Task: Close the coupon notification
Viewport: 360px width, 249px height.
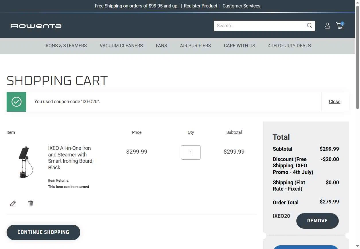Action: 334,101
